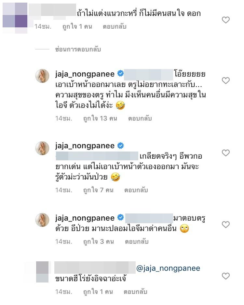244x305 pixels.
Task: Heart the comment containing เกลียดจริงๆ
Action: click(x=225, y=153)
